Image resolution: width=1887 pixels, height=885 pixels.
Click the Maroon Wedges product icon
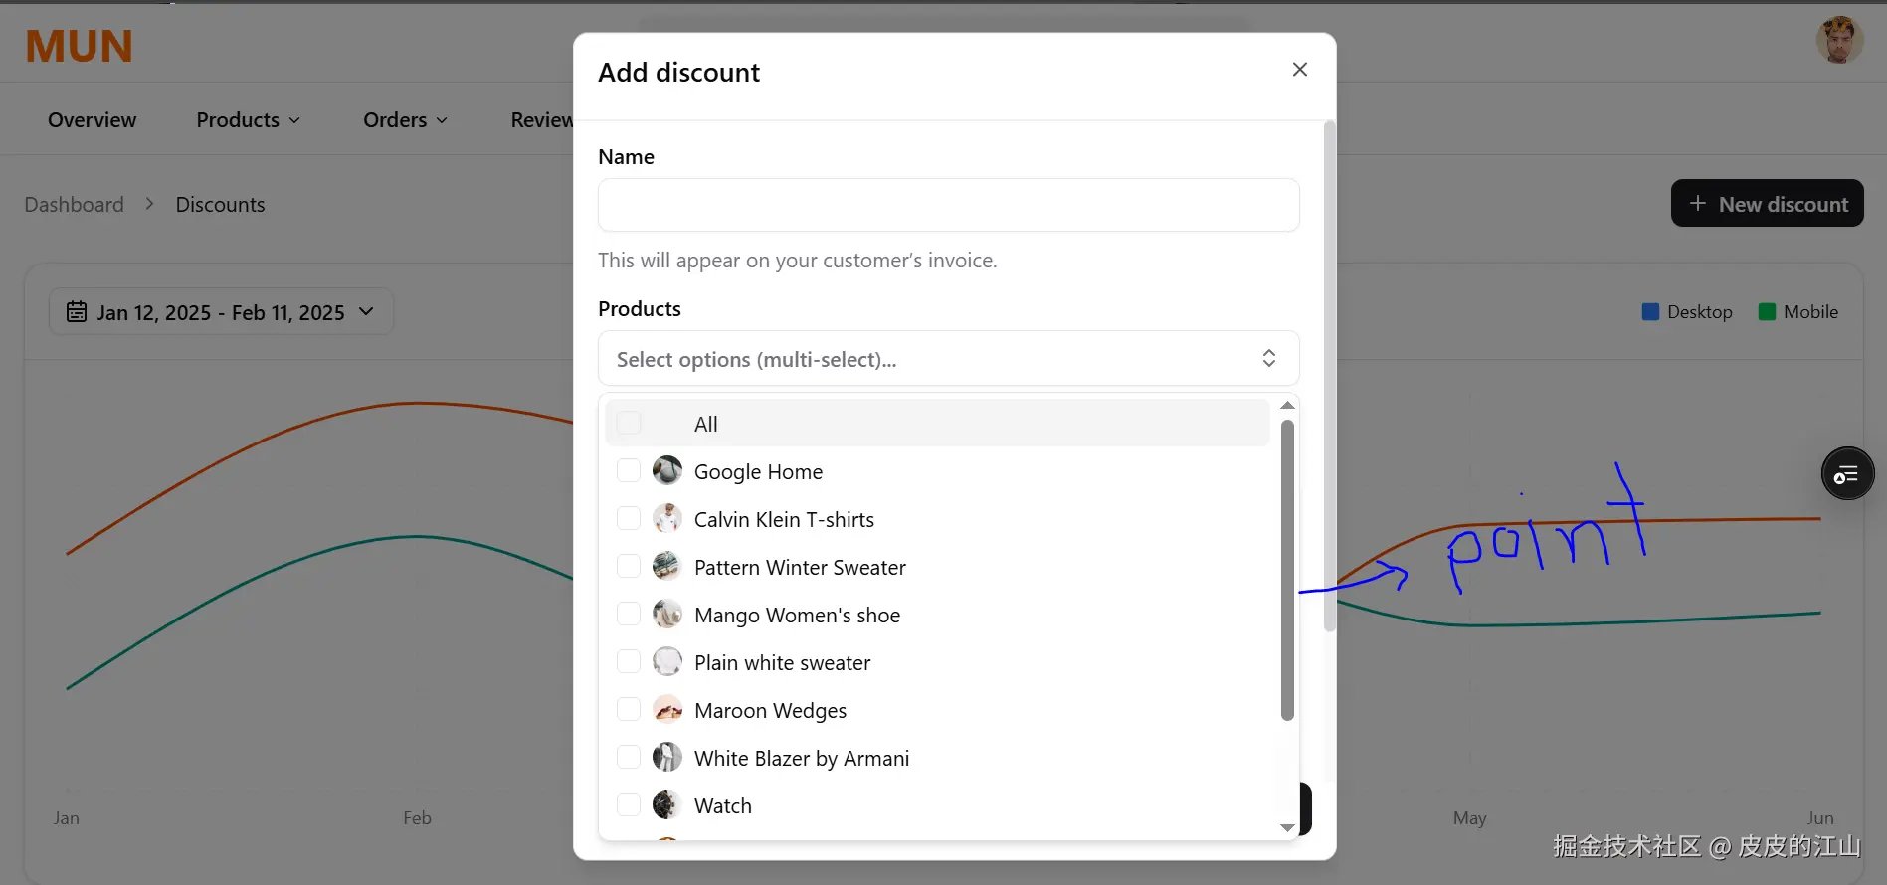point(667,709)
